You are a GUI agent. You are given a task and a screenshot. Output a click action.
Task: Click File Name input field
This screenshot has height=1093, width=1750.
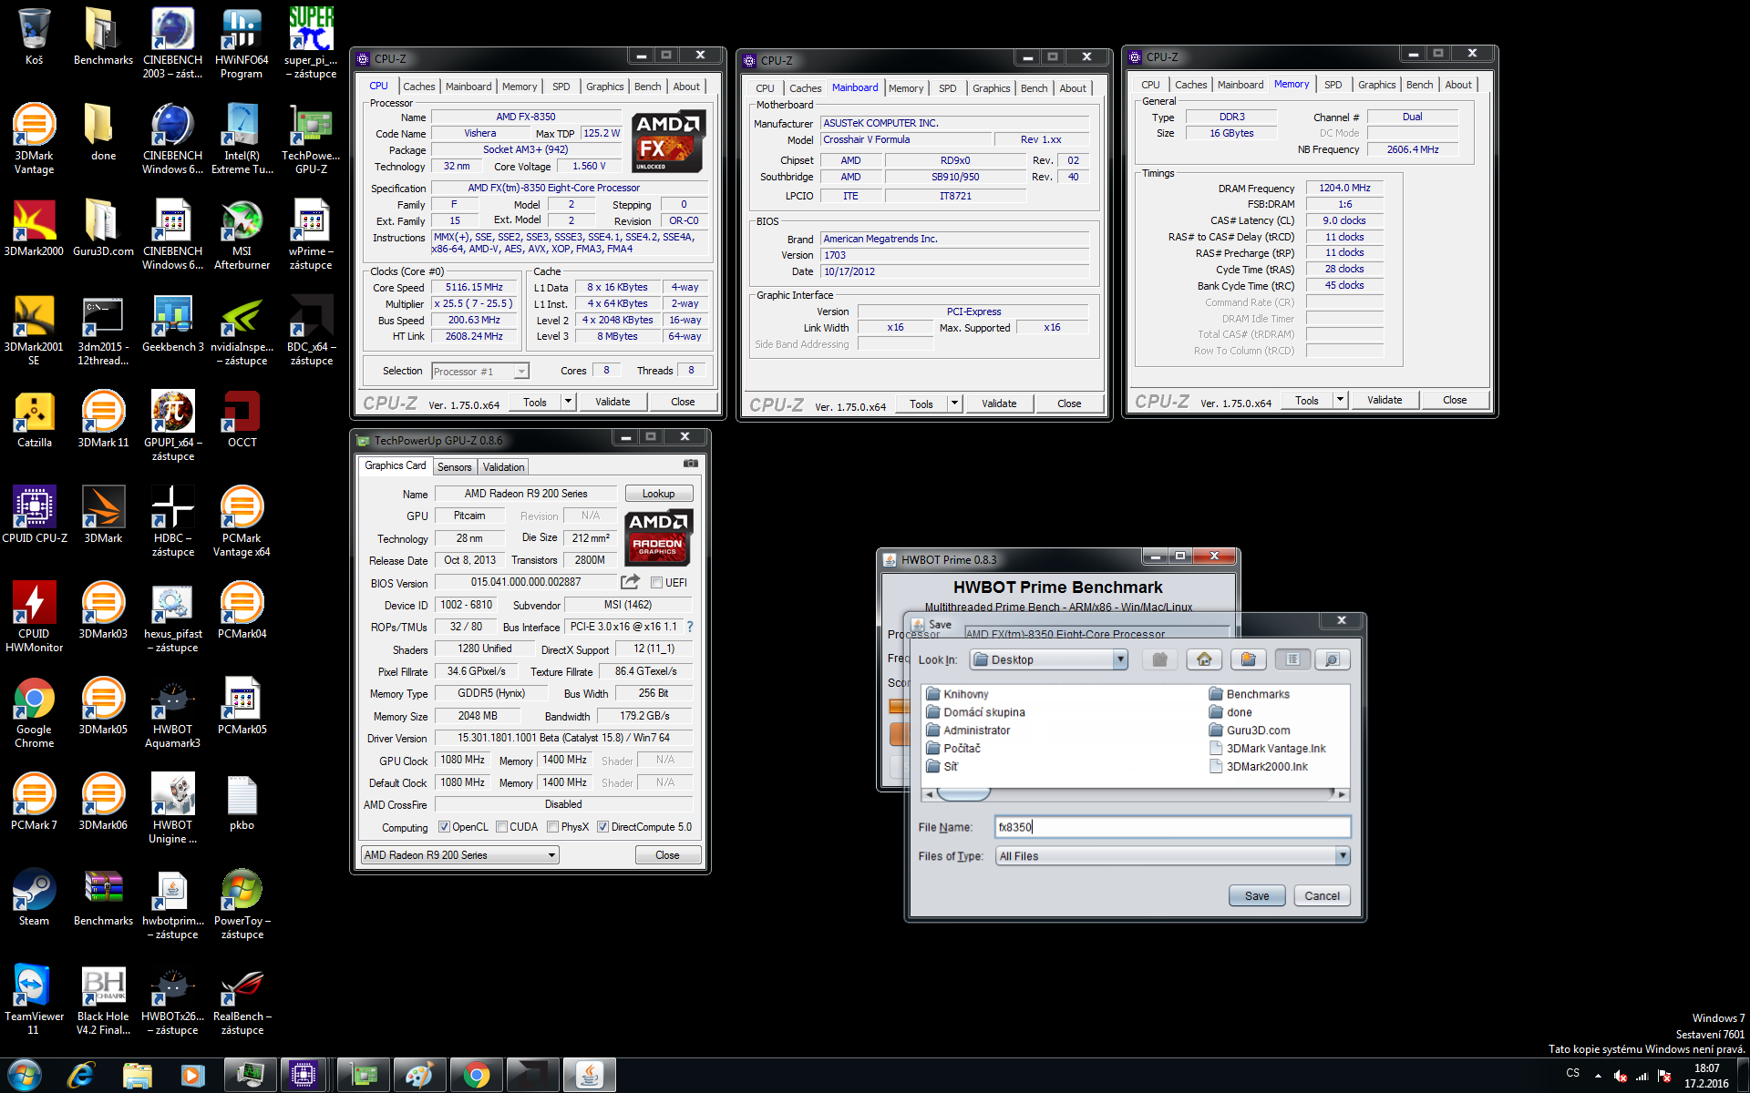(x=1172, y=827)
